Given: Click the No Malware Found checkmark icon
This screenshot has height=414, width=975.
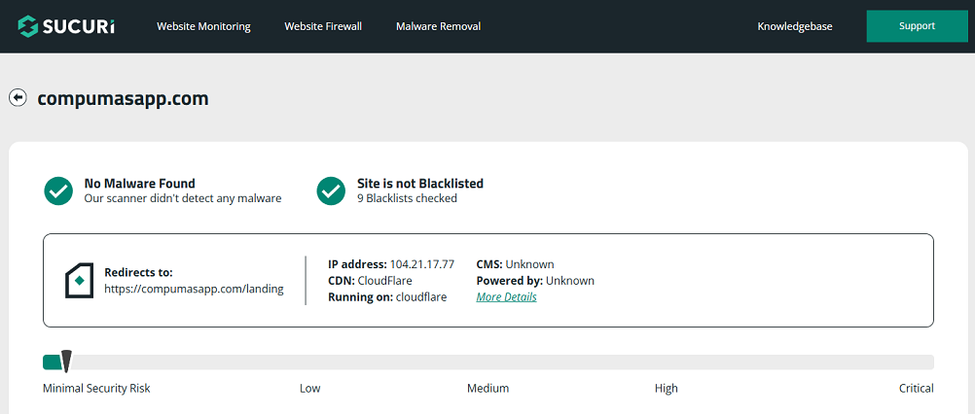Looking at the screenshot, I should pyautogui.click(x=58, y=190).
